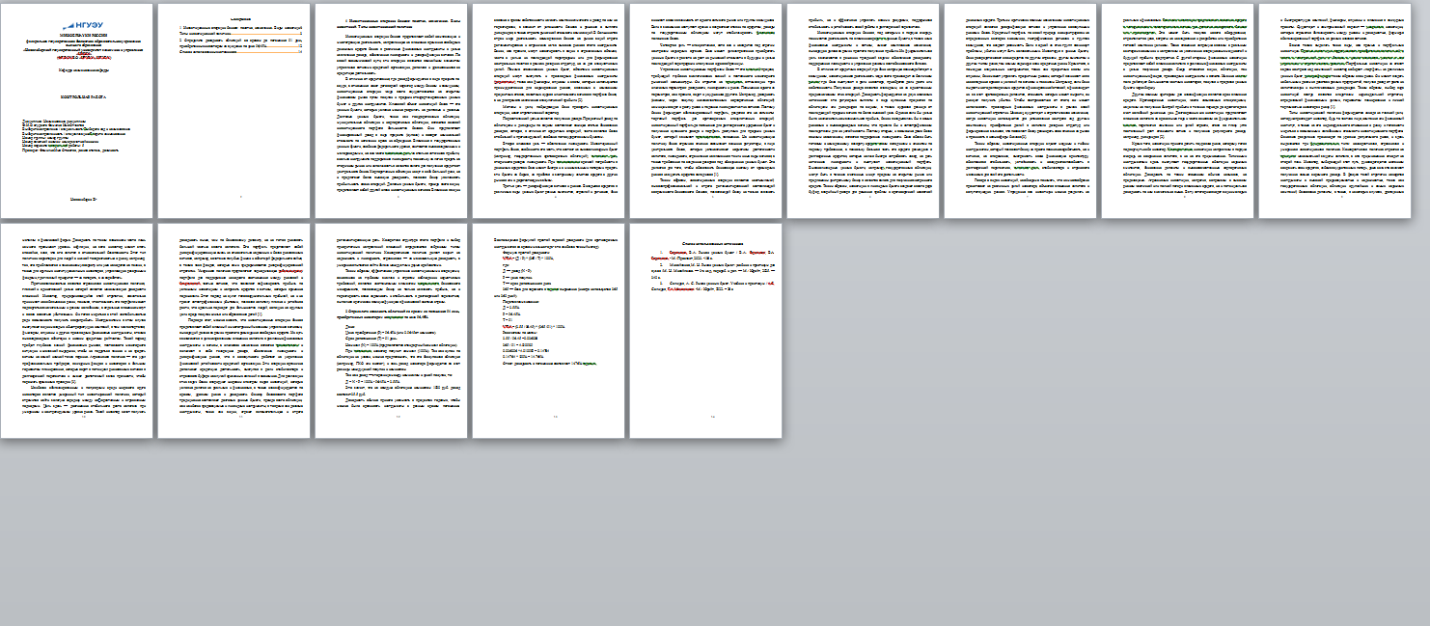
Task: Select the fifth page in the top row
Action: click(705, 110)
